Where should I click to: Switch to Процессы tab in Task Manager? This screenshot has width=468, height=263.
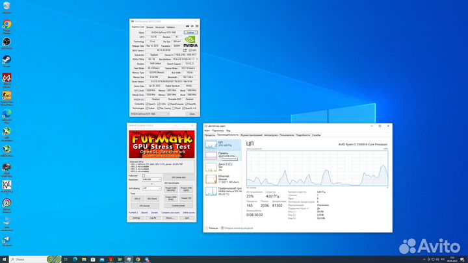click(x=209, y=135)
